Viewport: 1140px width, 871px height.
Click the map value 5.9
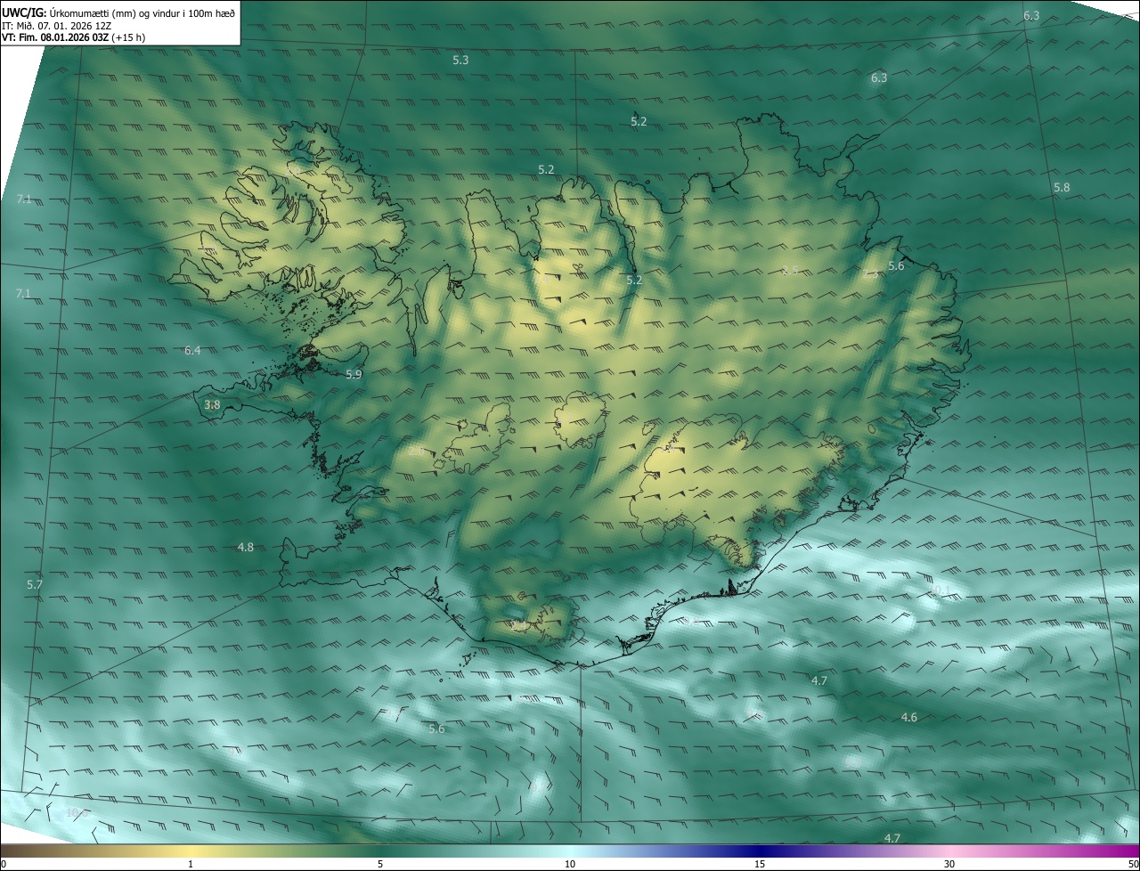point(354,374)
